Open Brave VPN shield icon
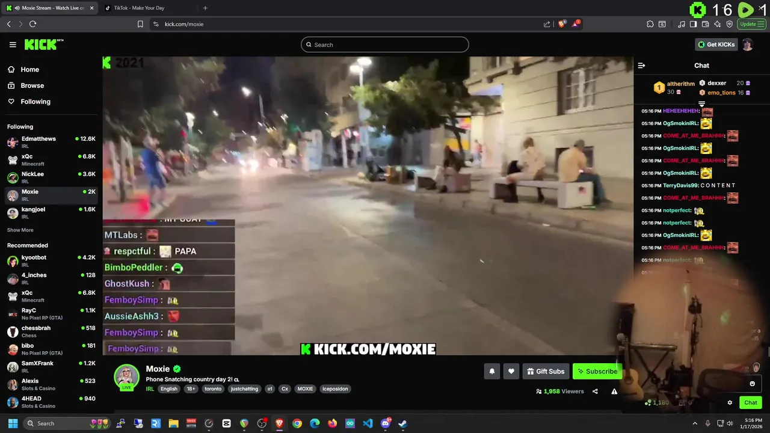Screen dimensions: 770x433 coord(729,24)
